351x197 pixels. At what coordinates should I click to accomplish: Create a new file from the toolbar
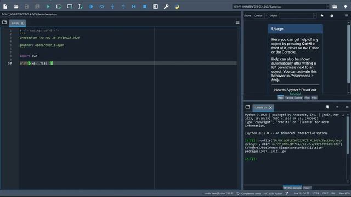click(x=5, y=7)
